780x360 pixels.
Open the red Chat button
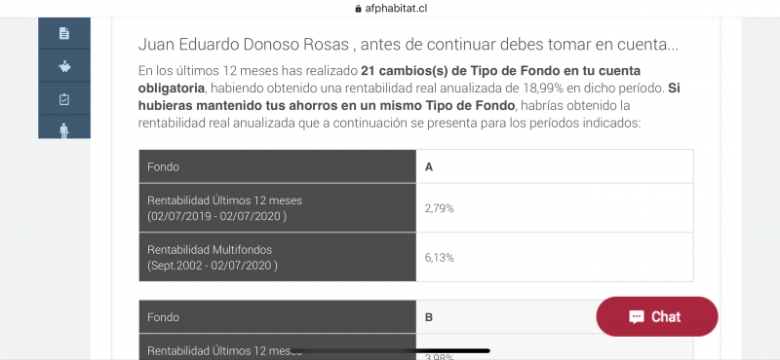click(657, 317)
